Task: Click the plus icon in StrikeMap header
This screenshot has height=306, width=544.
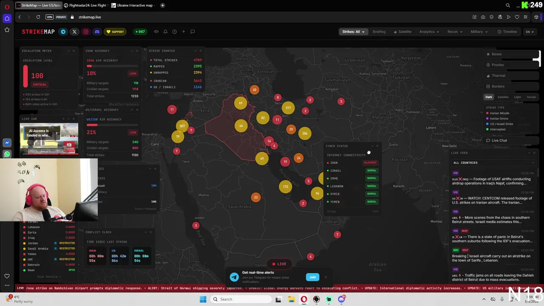Action: [184, 31]
